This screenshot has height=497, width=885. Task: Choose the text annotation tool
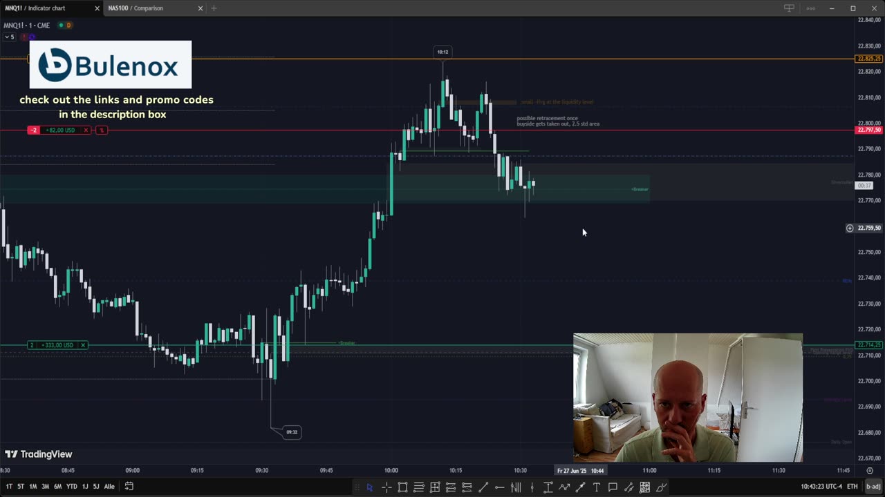(x=597, y=487)
